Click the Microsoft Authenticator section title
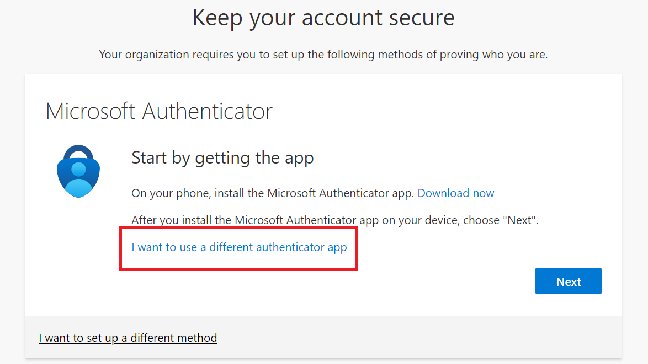This screenshot has width=648, height=364. pos(159,111)
